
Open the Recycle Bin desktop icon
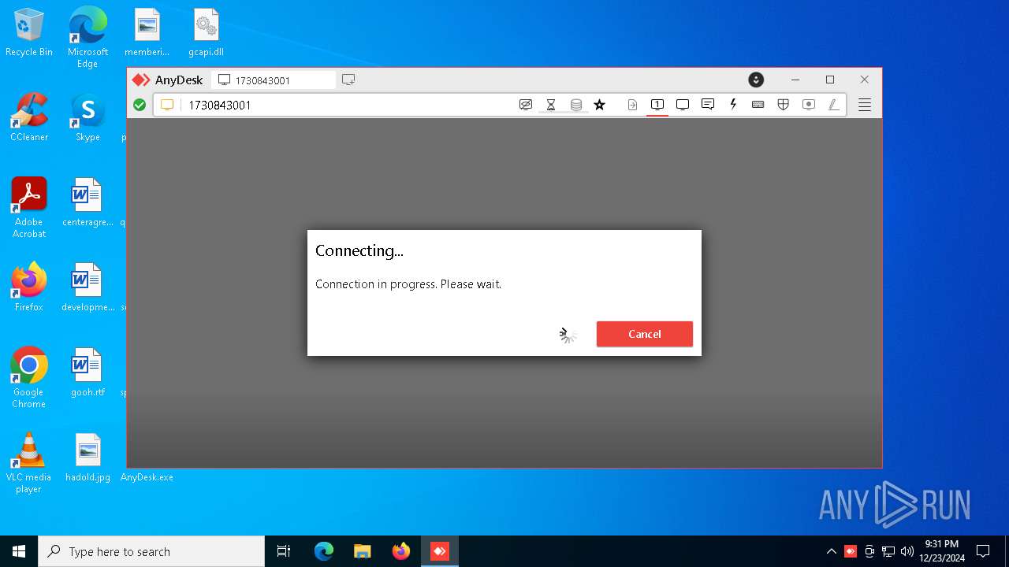[29, 32]
